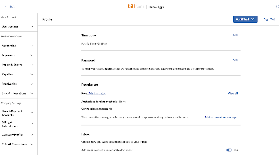Open the Administrator role link

97,93
